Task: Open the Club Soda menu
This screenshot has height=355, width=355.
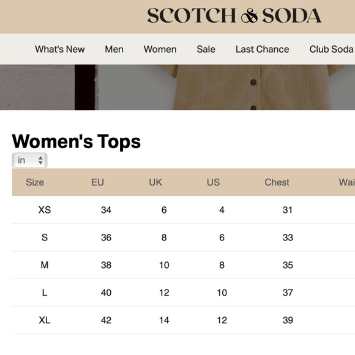Action: pyautogui.click(x=332, y=49)
